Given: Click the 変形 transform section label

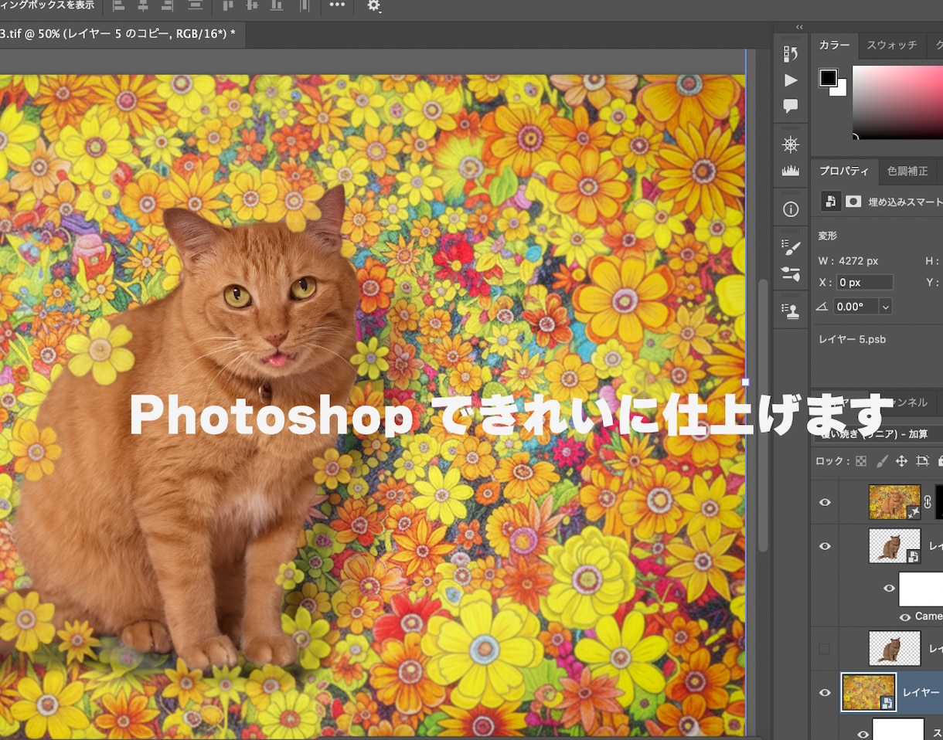Looking at the screenshot, I should click(828, 236).
